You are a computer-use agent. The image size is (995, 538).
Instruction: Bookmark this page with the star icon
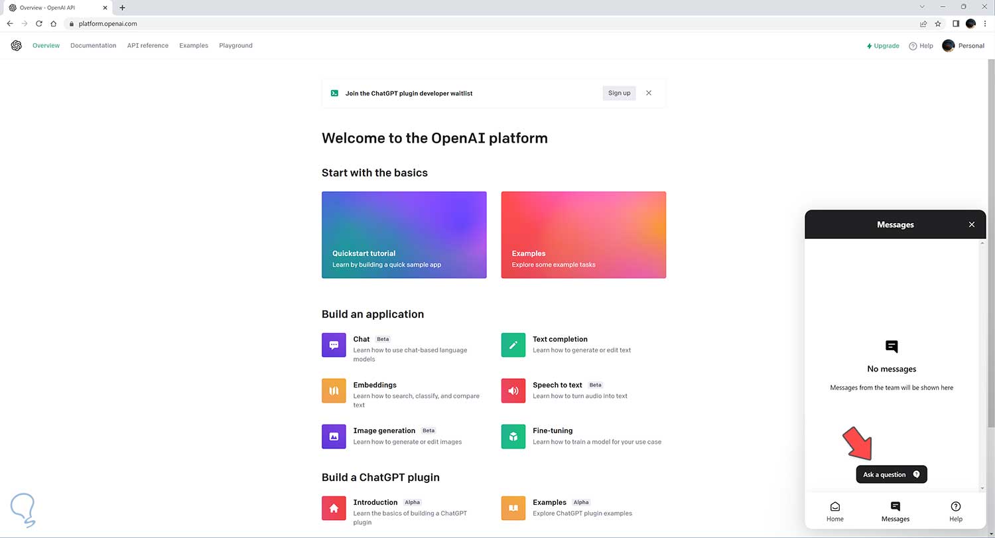938,23
